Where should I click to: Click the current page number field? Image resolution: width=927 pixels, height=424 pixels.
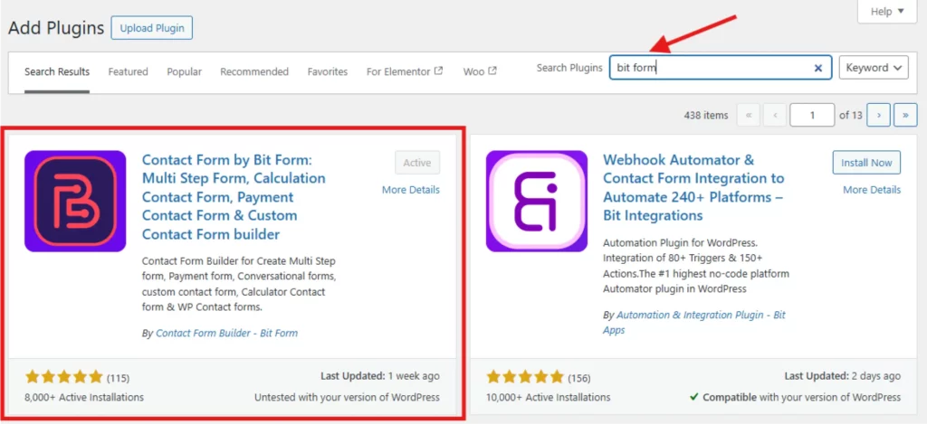(811, 115)
